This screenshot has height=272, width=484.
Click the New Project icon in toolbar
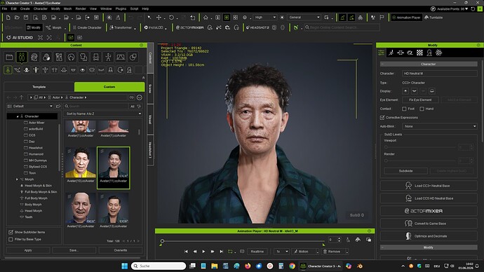(8, 18)
